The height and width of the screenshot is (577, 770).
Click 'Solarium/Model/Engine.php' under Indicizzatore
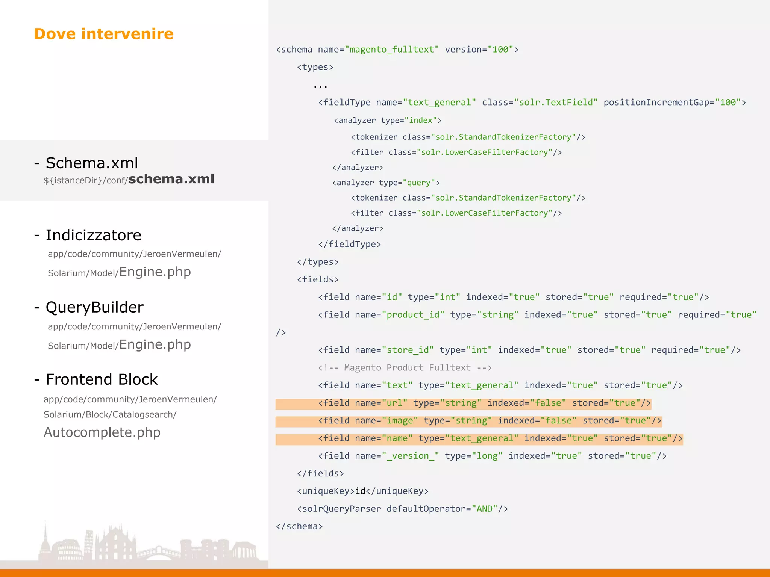coord(119,272)
